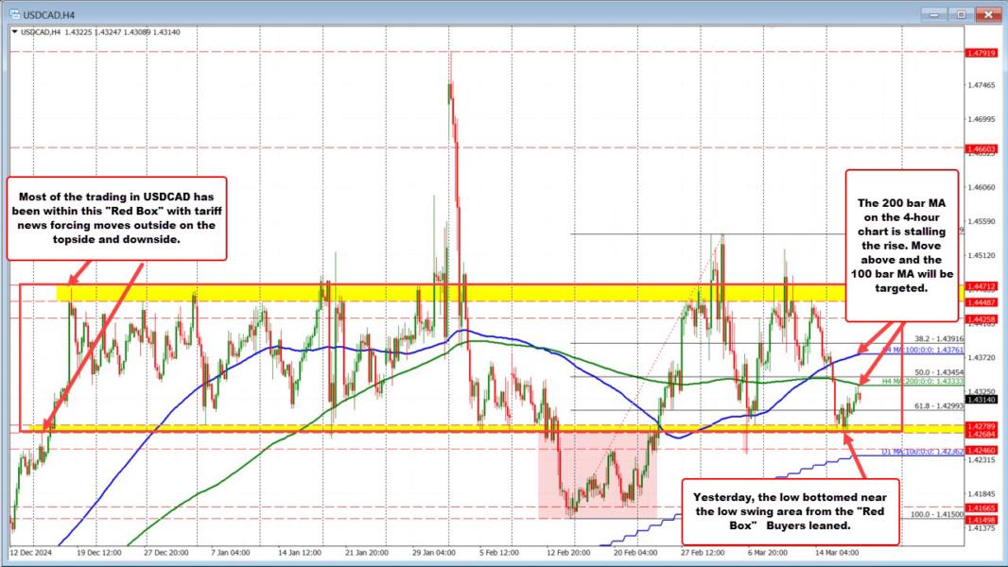Click the 1.41845 price axis value

981,494
